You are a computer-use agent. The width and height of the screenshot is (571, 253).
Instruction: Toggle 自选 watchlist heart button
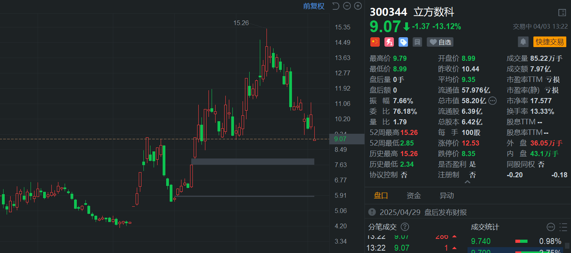pyautogui.click(x=440, y=42)
